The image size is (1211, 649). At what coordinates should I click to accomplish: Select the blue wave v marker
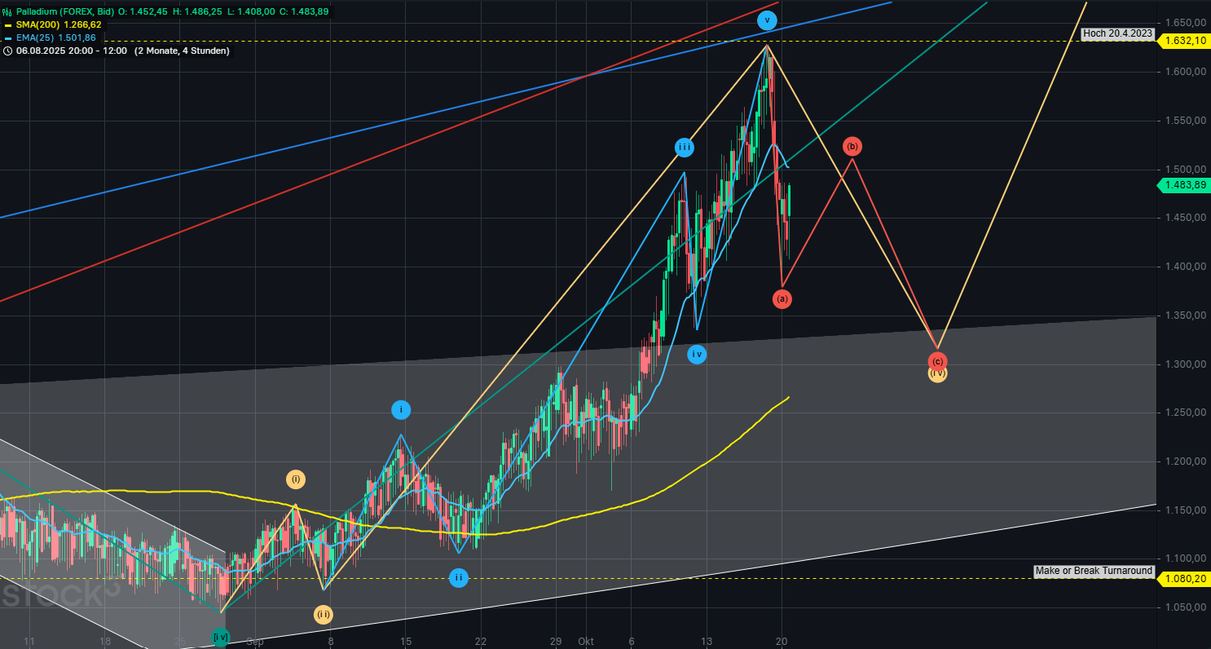[x=766, y=21]
